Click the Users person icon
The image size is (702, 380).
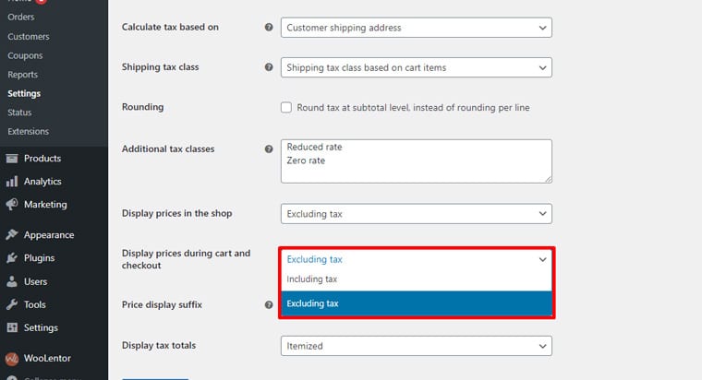[12, 281]
